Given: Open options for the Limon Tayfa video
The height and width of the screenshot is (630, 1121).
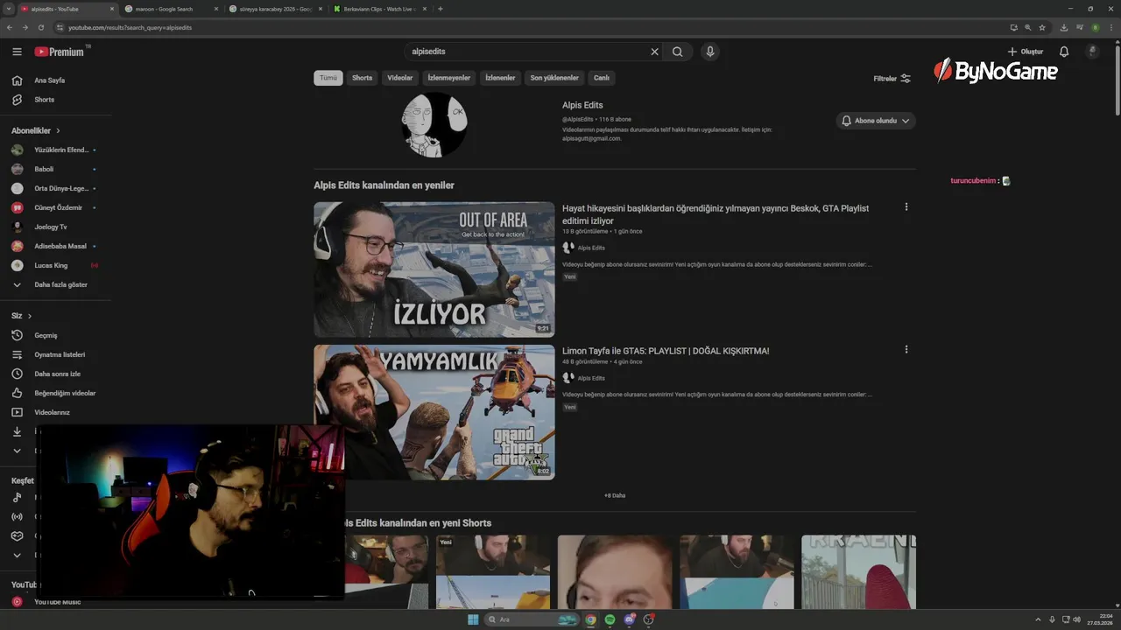Looking at the screenshot, I should tap(906, 349).
